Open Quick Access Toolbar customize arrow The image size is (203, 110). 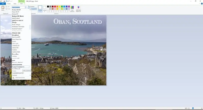pyautogui.click(x=11, y=1)
